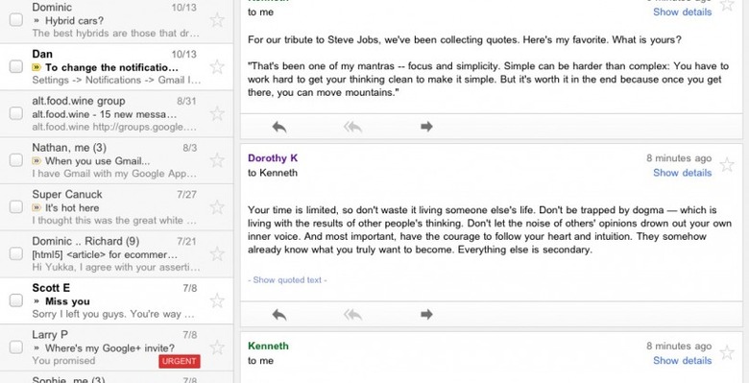Image resolution: width=749 pixels, height=383 pixels.
Task: Select the Scott E 'Miss you' email checkbox
Action: (x=16, y=300)
